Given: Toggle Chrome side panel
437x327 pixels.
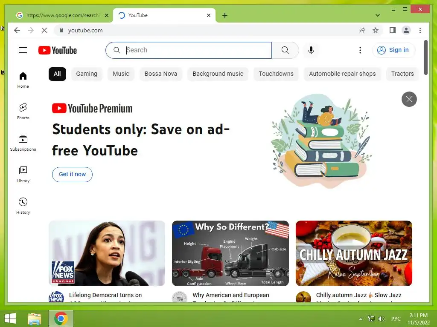Looking at the screenshot, I should 393,30.
